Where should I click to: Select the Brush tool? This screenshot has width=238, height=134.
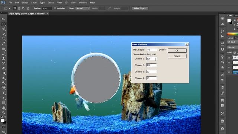pyautogui.click(x=3, y=54)
